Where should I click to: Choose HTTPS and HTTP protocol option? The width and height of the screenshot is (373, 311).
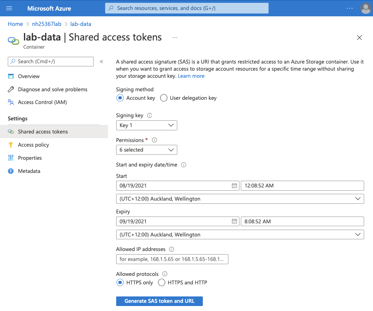tap(162, 283)
